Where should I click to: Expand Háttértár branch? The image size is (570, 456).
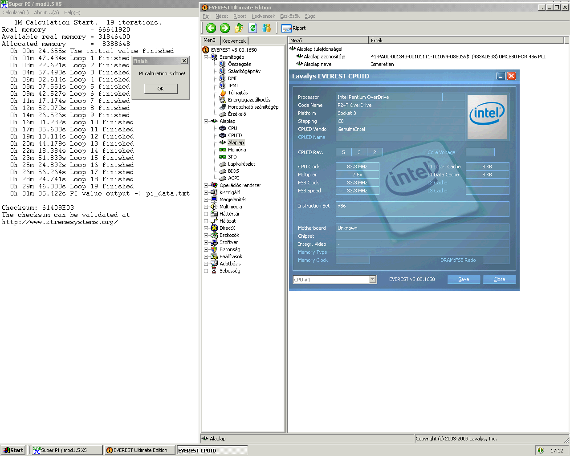(x=206, y=214)
